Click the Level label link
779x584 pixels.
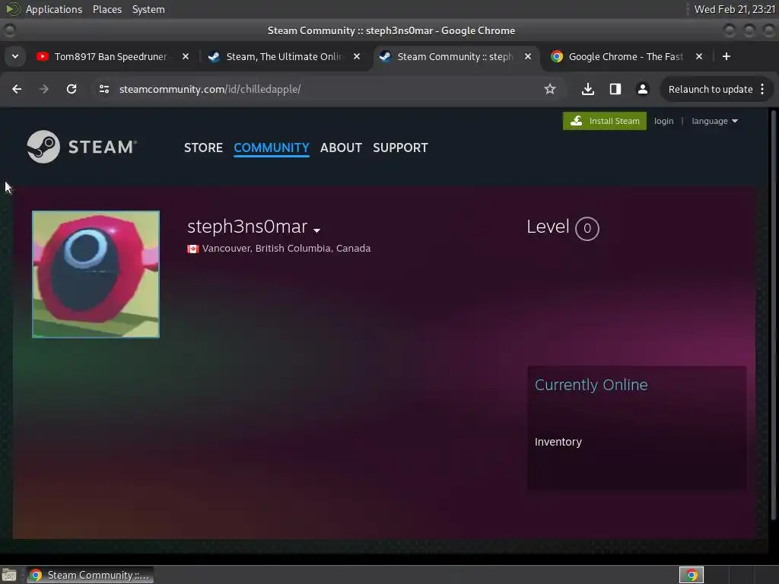tap(548, 227)
